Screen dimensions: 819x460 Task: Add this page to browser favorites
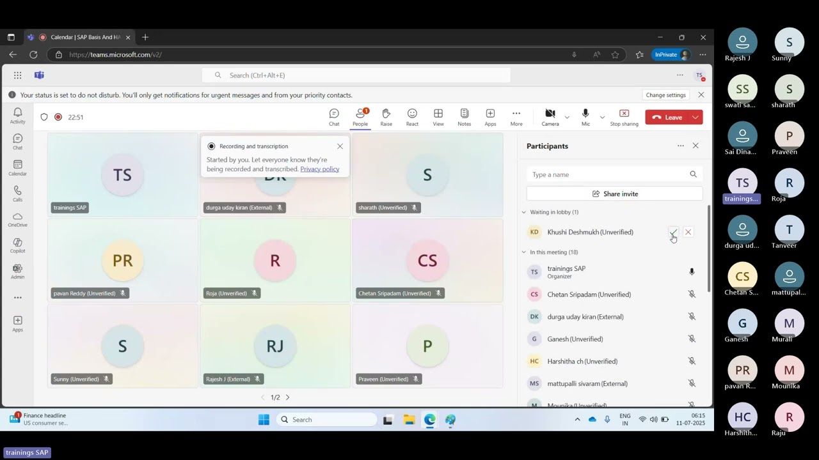[615, 55]
